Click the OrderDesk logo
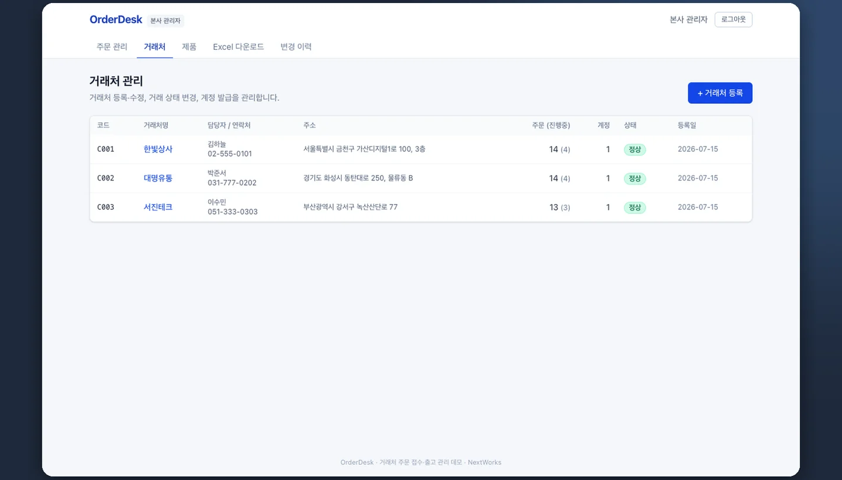 point(116,19)
